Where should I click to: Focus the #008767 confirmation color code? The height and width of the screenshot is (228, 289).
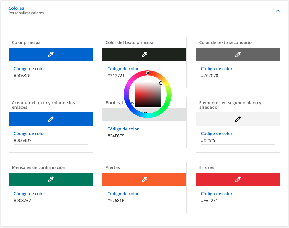point(51,201)
